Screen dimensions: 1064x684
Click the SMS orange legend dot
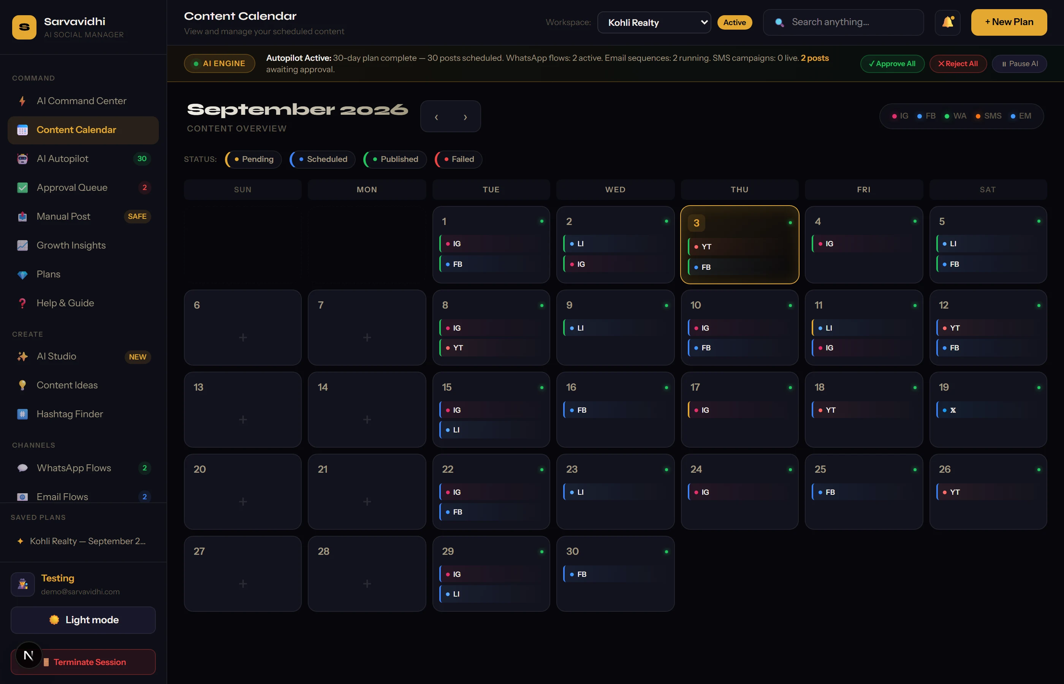click(x=978, y=116)
